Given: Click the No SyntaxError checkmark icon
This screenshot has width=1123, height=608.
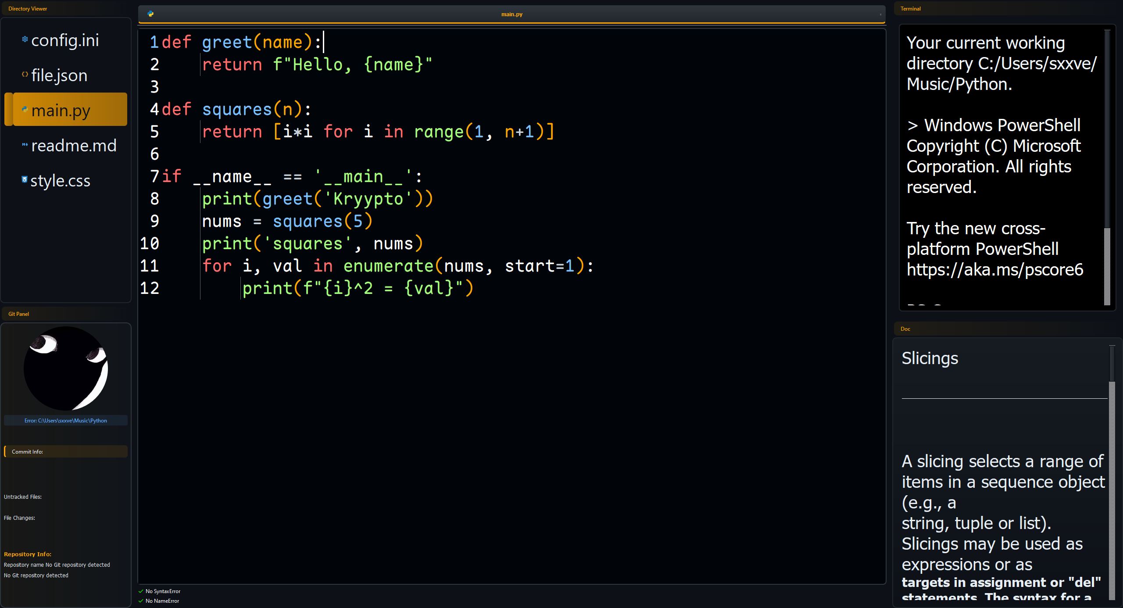Looking at the screenshot, I should tap(141, 591).
